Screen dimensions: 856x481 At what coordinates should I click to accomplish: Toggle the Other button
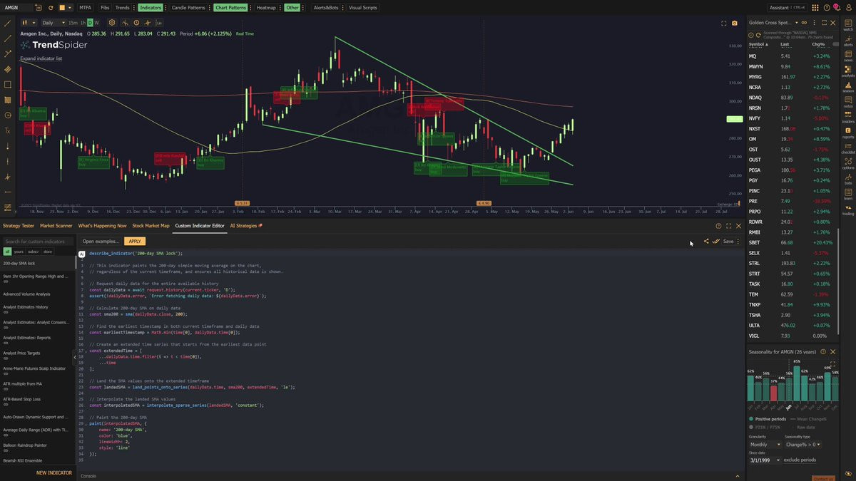coord(292,7)
